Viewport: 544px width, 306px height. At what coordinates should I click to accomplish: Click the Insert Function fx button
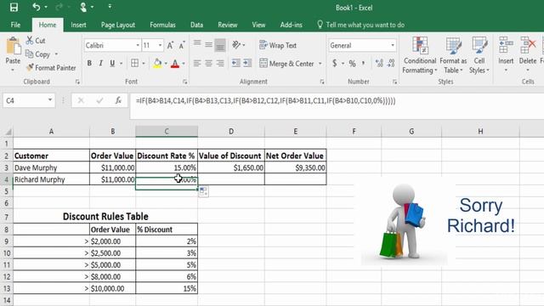[x=118, y=100]
